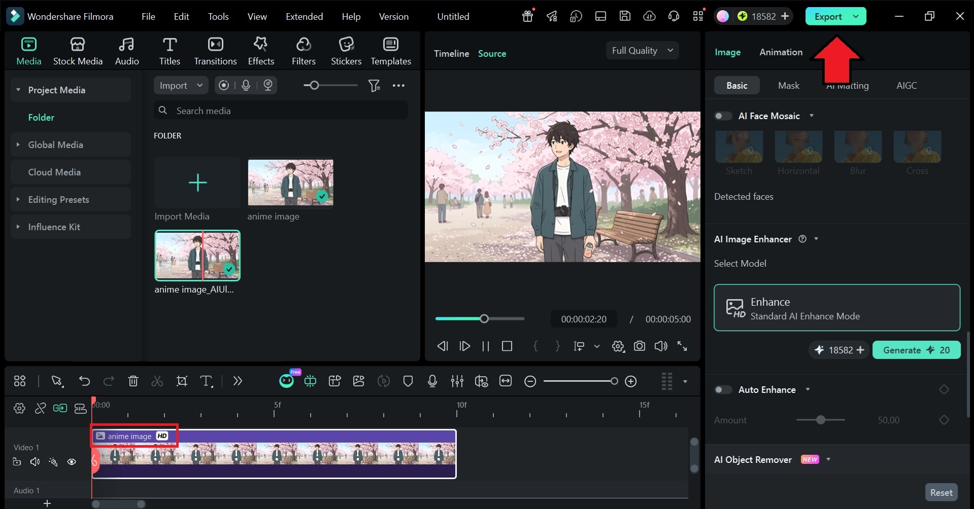This screenshot has height=509, width=974.
Task: Open the audio mixer icon
Action: (x=457, y=381)
